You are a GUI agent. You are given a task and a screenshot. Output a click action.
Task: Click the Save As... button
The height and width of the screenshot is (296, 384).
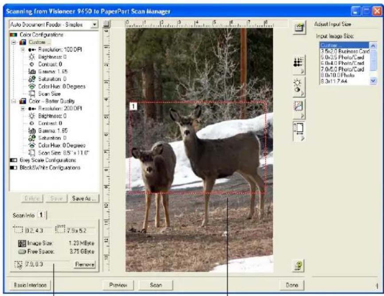click(x=85, y=199)
